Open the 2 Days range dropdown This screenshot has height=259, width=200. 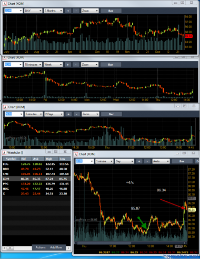(54, 114)
